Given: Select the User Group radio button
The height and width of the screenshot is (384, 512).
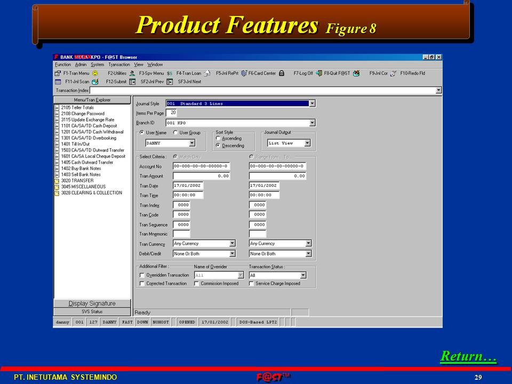Looking at the screenshot, I should (175, 132).
